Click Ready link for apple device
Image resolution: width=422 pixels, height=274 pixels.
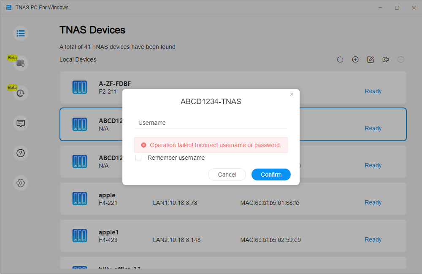tap(373, 202)
